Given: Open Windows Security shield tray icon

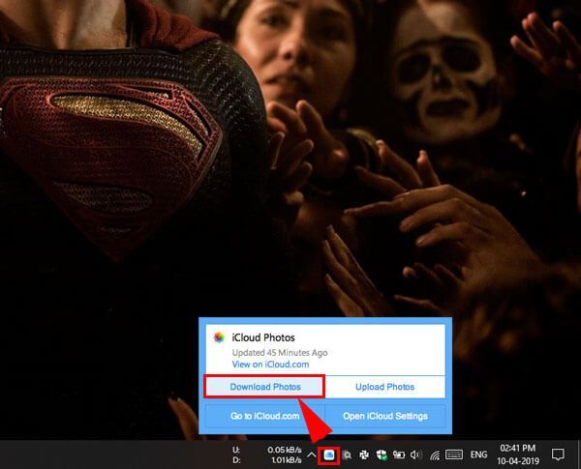Looking at the screenshot, I should pos(382,454).
